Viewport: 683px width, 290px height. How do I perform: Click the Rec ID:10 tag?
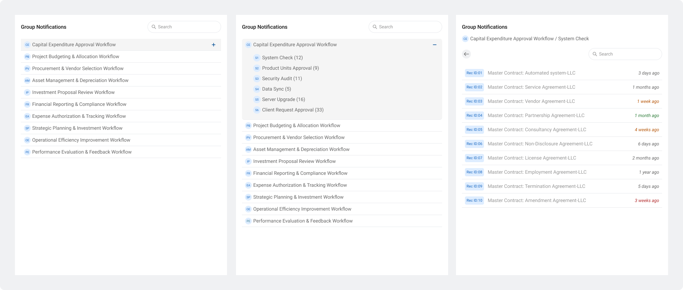click(474, 201)
